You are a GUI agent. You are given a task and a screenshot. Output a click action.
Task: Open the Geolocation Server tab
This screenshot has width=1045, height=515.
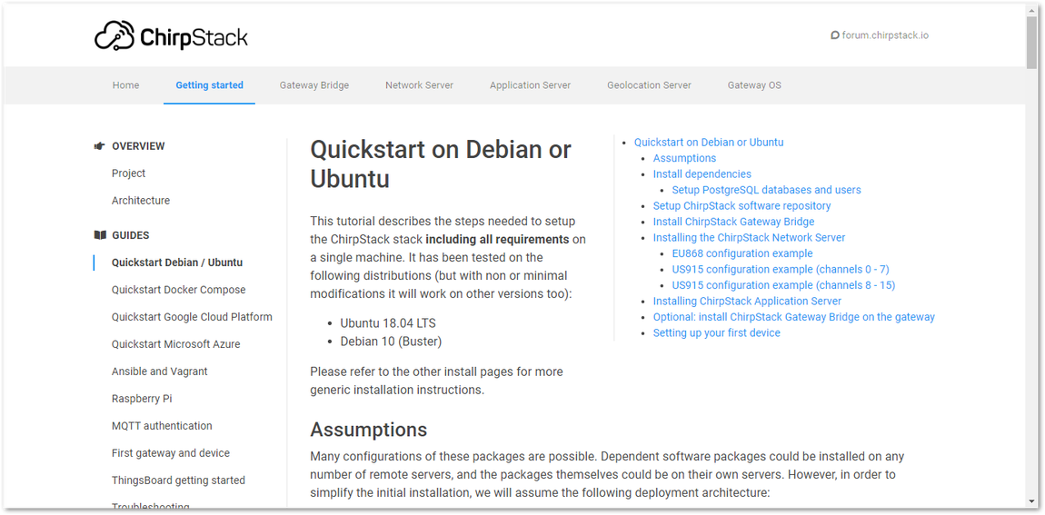[649, 85]
